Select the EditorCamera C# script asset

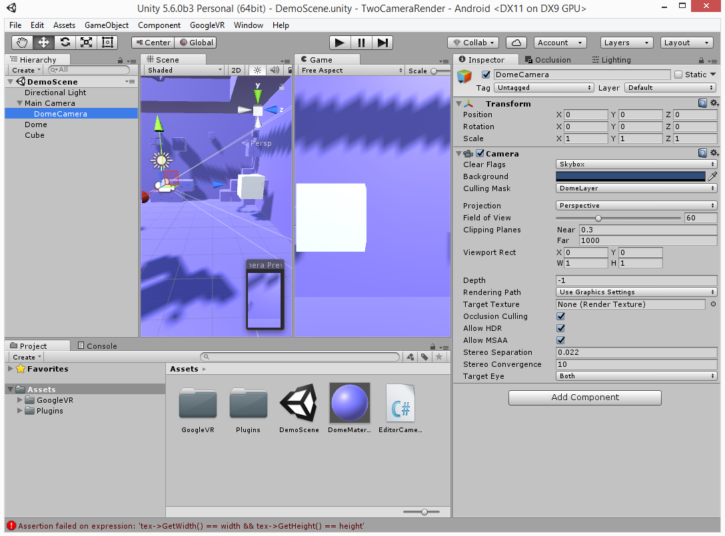(400, 403)
